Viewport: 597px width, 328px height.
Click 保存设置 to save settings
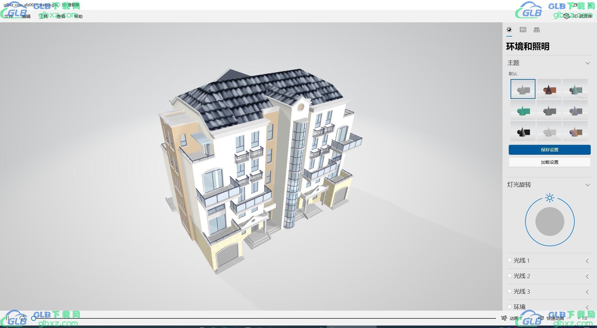coord(549,150)
